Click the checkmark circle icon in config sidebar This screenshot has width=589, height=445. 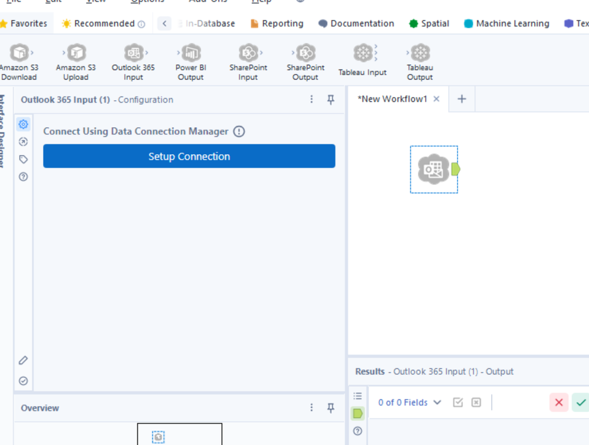[24, 381]
